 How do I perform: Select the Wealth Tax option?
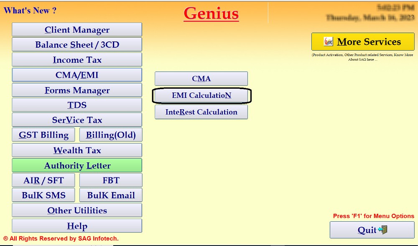(x=77, y=150)
